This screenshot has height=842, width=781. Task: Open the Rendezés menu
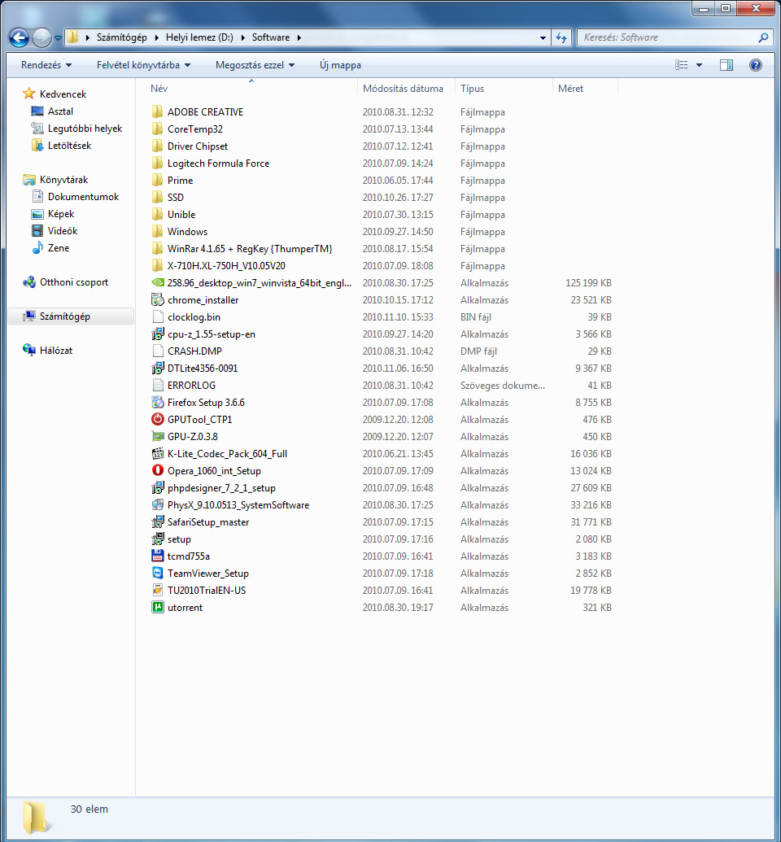[x=46, y=65]
